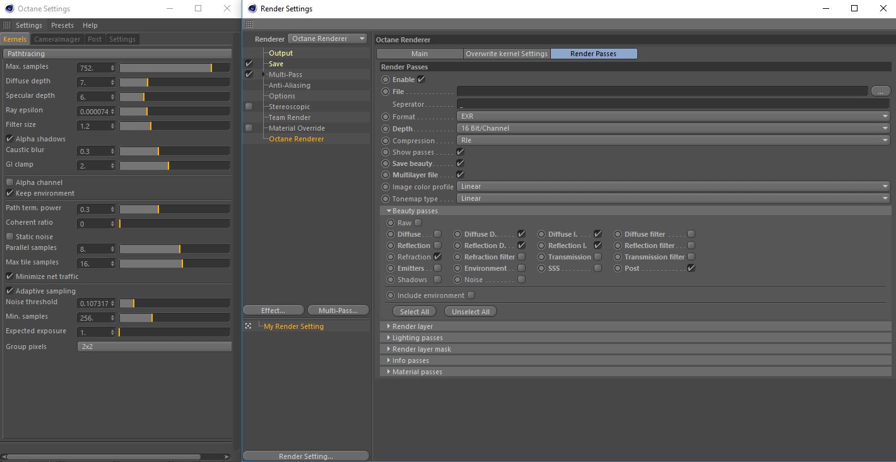
Task: Click the animation dot beside Environment pass
Action: (x=457, y=268)
